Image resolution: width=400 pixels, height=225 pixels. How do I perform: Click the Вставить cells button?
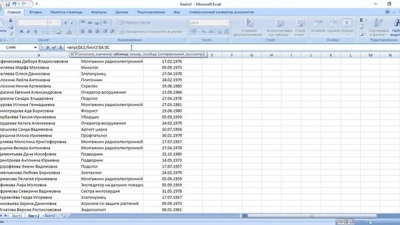[318, 26]
